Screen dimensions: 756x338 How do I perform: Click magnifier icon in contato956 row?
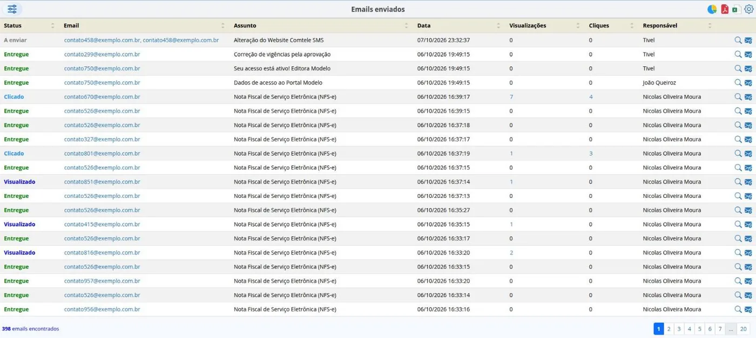(x=738, y=309)
